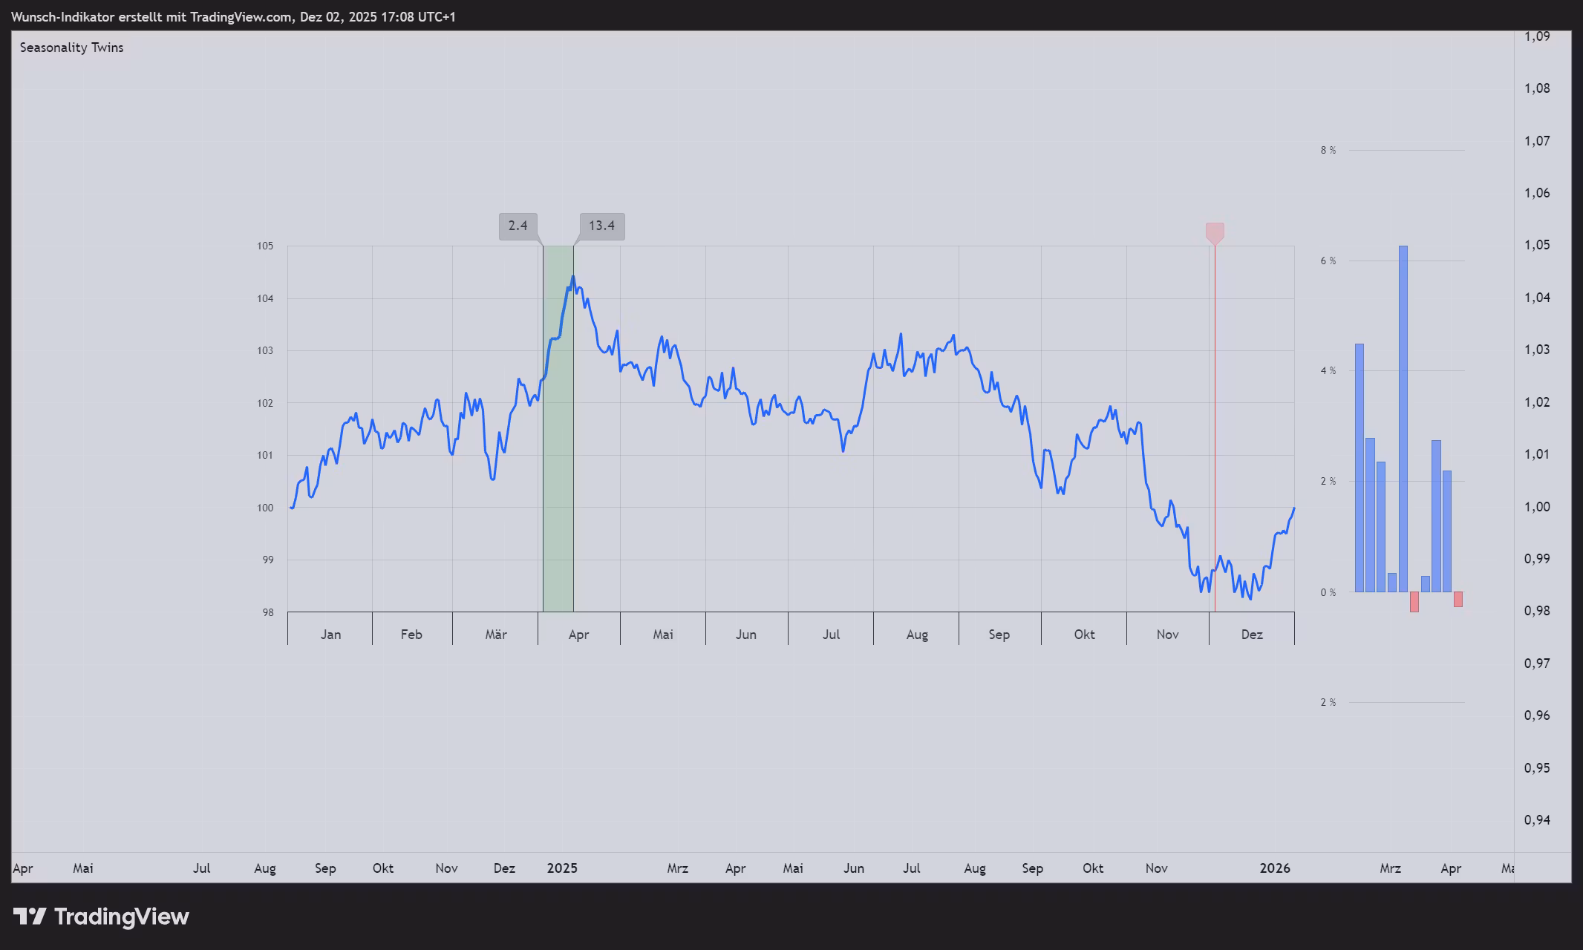Select the Apr month label in seasonality chart
Screen dimensions: 1583x950
tap(578, 635)
